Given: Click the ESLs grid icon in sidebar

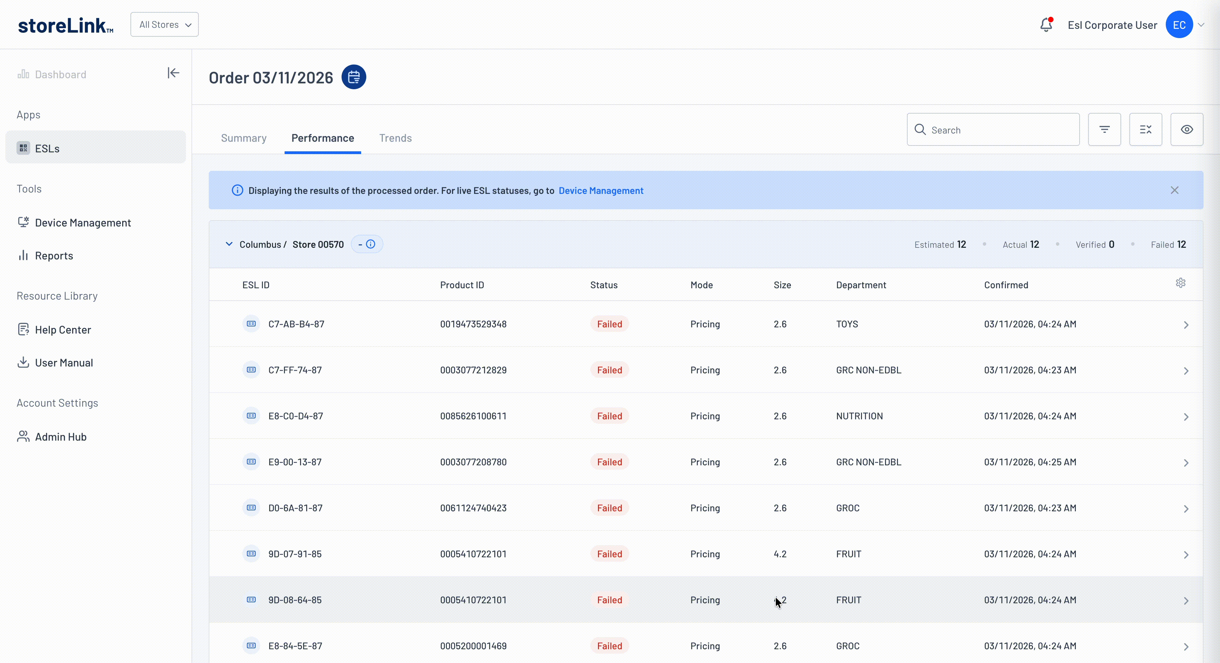Looking at the screenshot, I should click(23, 148).
